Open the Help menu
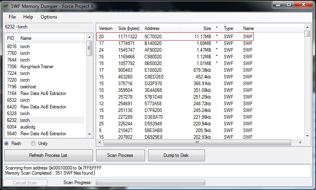Viewport: 316px width, 190px height. pyautogui.click(x=28, y=17)
